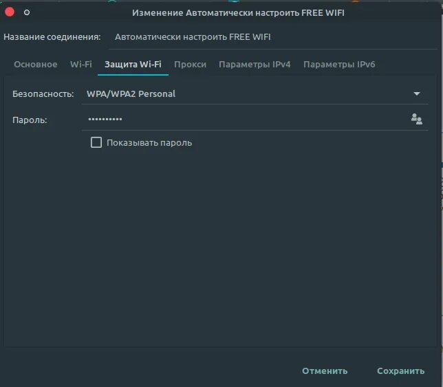Open the Безопасность dropdown WPA/WPA2 Personal
The width and height of the screenshot is (443, 387).
255,93
